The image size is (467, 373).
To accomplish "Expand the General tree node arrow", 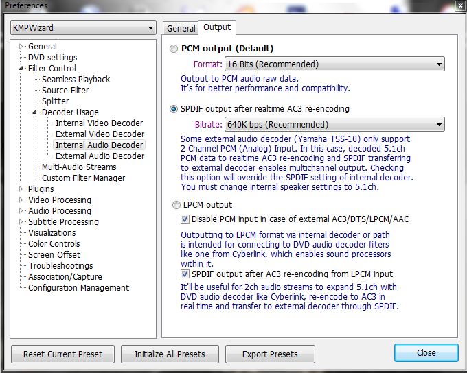I will [21, 47].
